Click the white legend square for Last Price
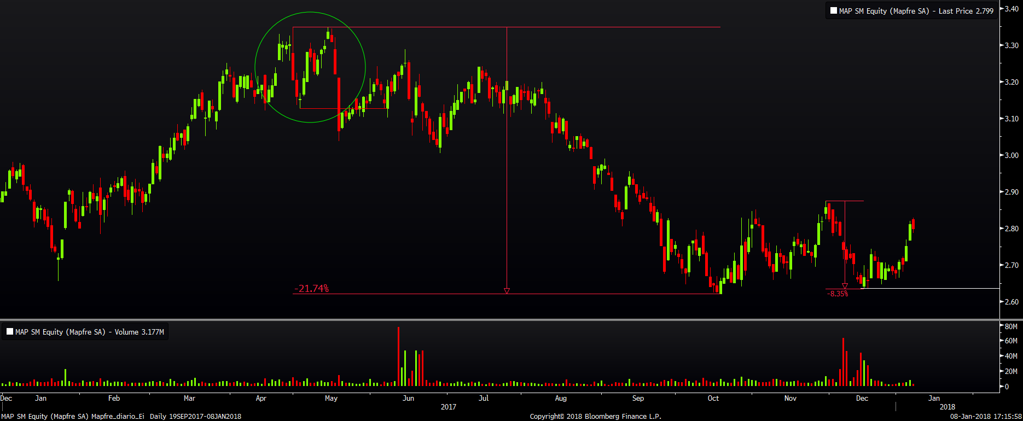Screen dimensions: 1023x421 [x=833, y=10]
